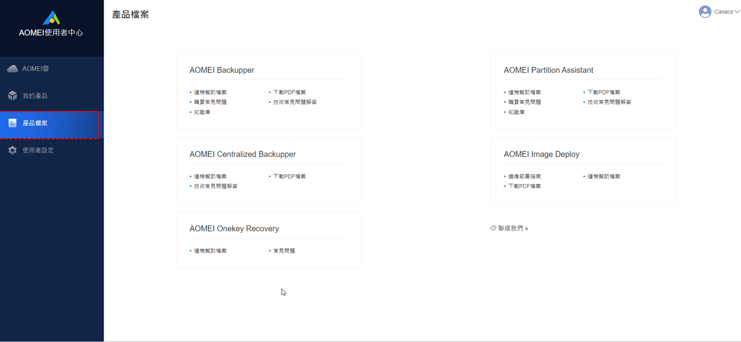Open the AOMEI雲 menu item

52,69
